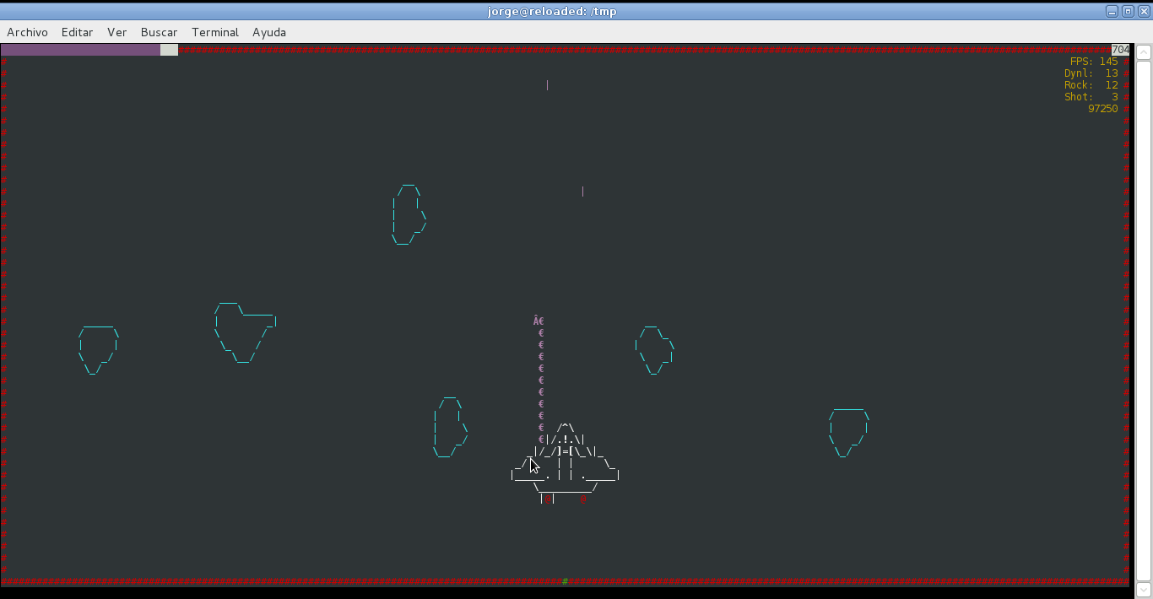Open the Terminal menu

point(215,32)
